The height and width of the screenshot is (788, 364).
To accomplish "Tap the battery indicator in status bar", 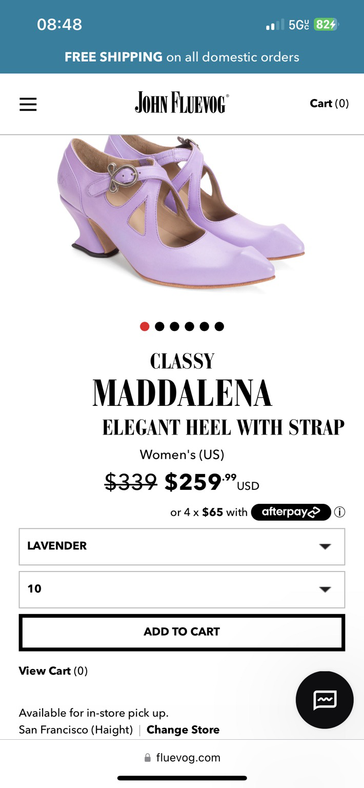I will (326, 25).
